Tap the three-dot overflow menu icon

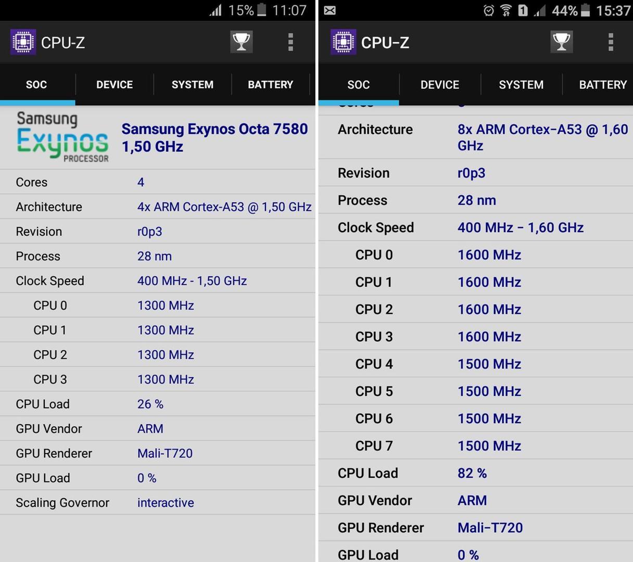click(x=290, y=42)
